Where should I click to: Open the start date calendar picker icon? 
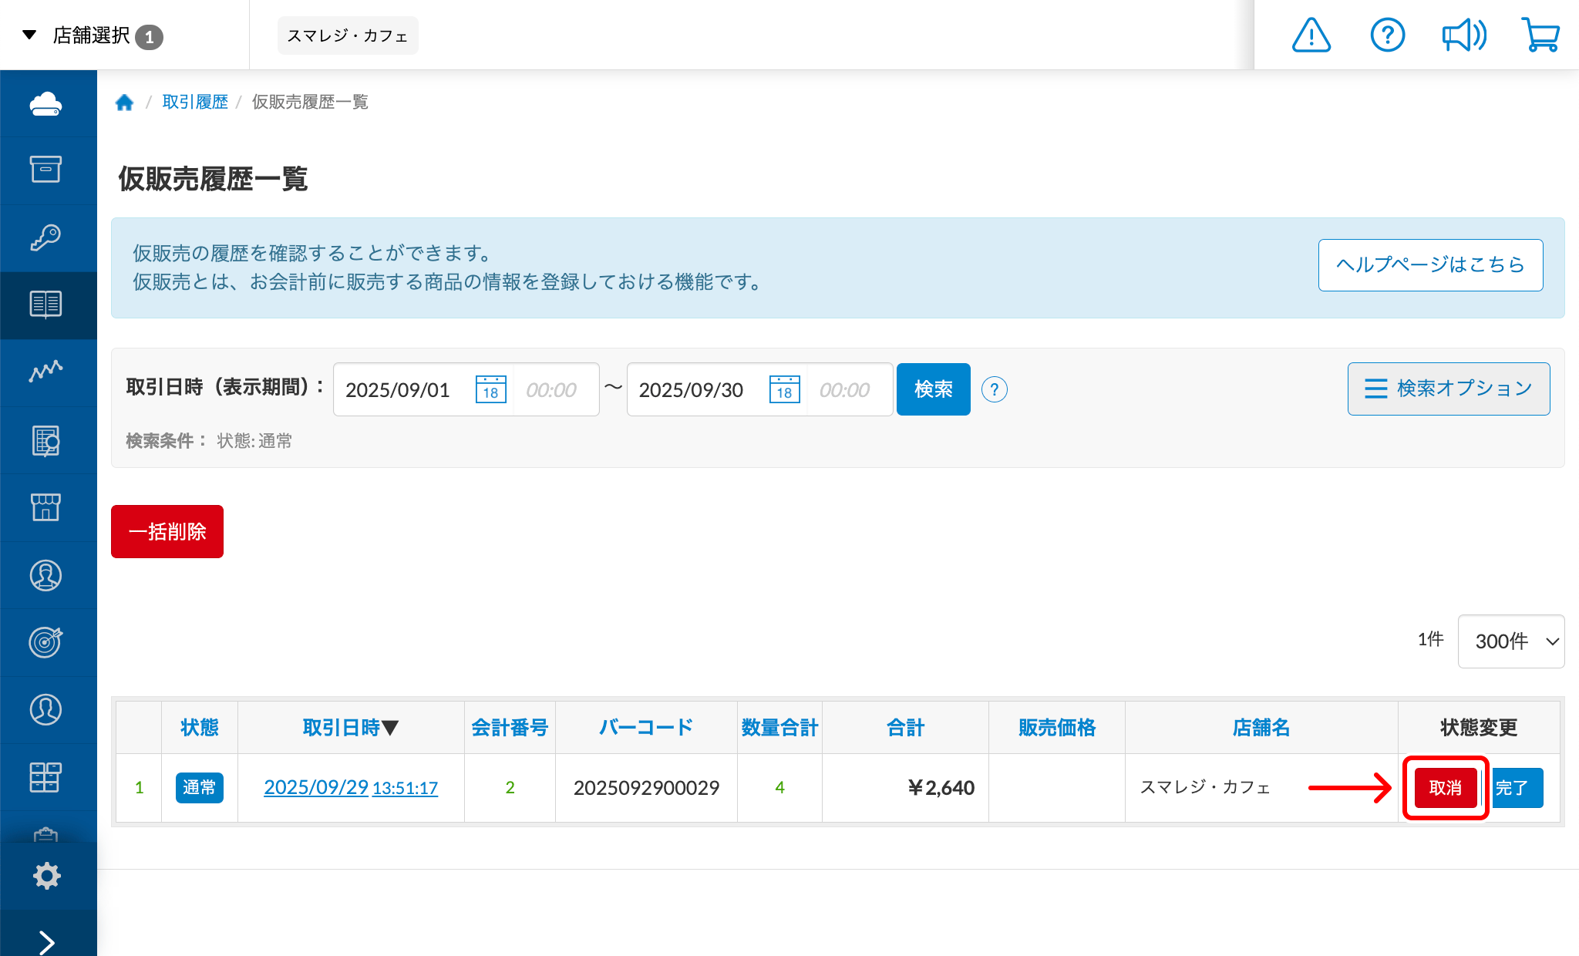click(491, 389)
